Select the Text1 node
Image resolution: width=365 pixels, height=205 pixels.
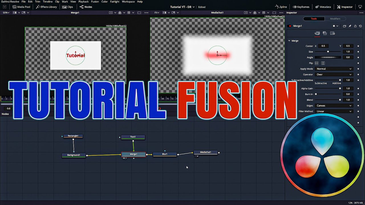[133, 137]
